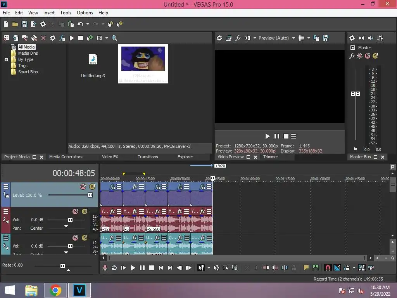Select the video clip thumbnail
Screen dimensions: 397x298
[143, 64]
